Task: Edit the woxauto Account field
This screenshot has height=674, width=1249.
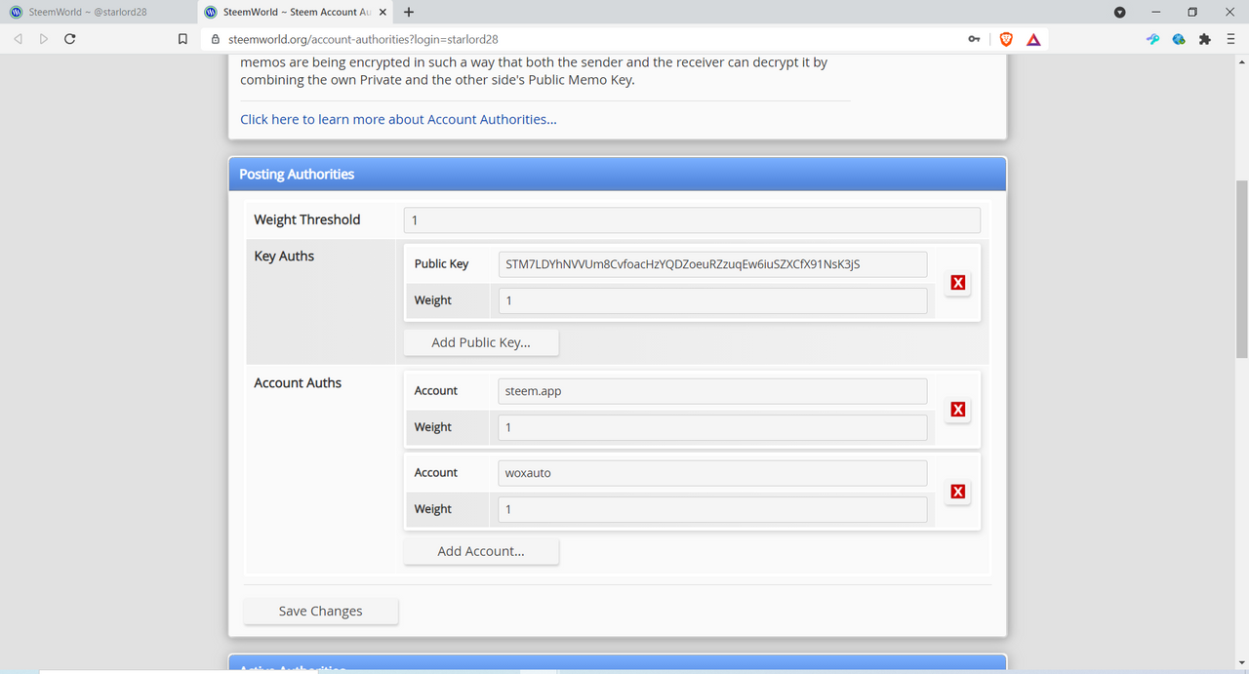Action: click(x=712, y=473)
